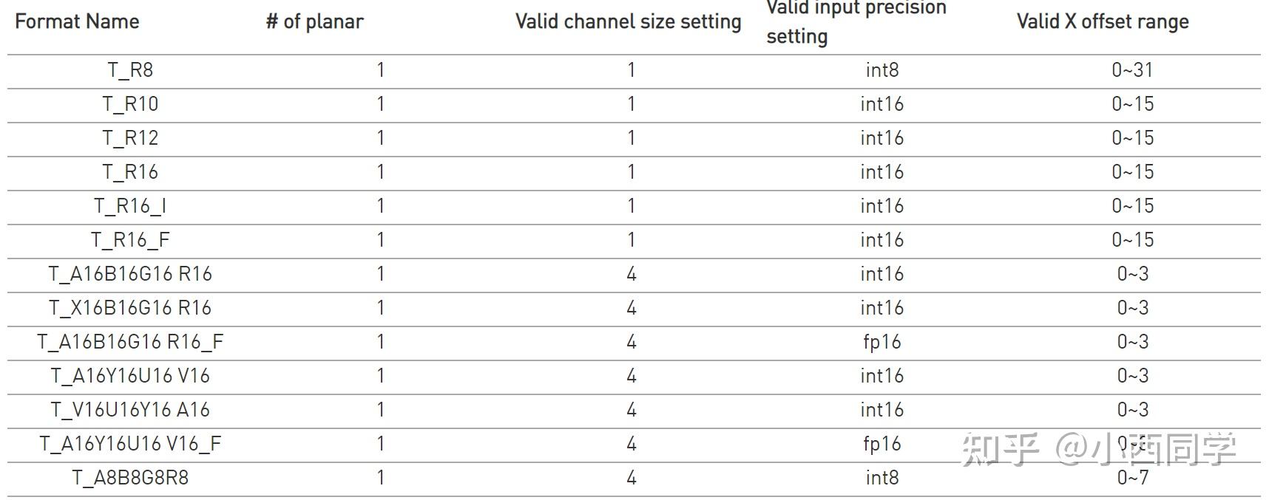Image resolution: width=1269 pixels, height=500 pixels.
Task: Click the T_X16B16G16 R16 format cell
Action: coord(130,308)
